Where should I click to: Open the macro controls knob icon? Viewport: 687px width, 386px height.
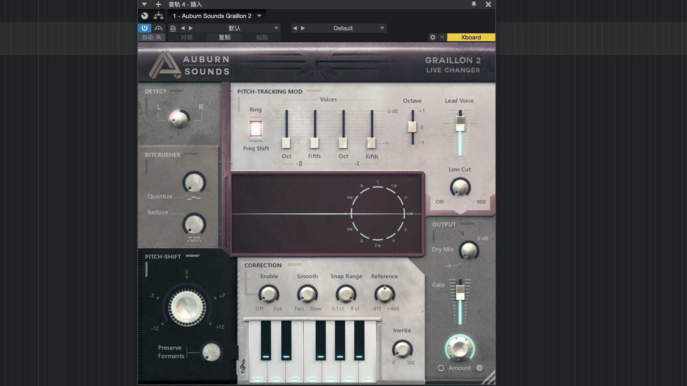pyautogui.click(x=145, y=16)
